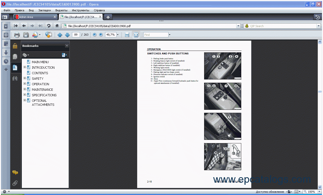This screenshot has height=195, width=323.
Task: Reload the current page
Action: tap(49, 26)
